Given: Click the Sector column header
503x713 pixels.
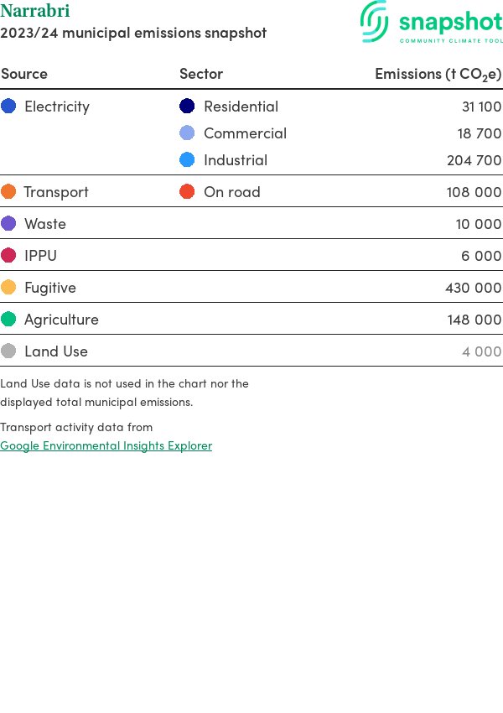Looking at the screenshot, I should click(x=201, y=74).
